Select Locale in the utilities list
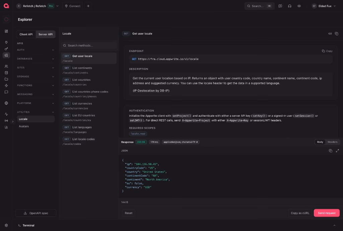This screenshot has height=231, width=343. pyautogui.click(x=36, y=119)
